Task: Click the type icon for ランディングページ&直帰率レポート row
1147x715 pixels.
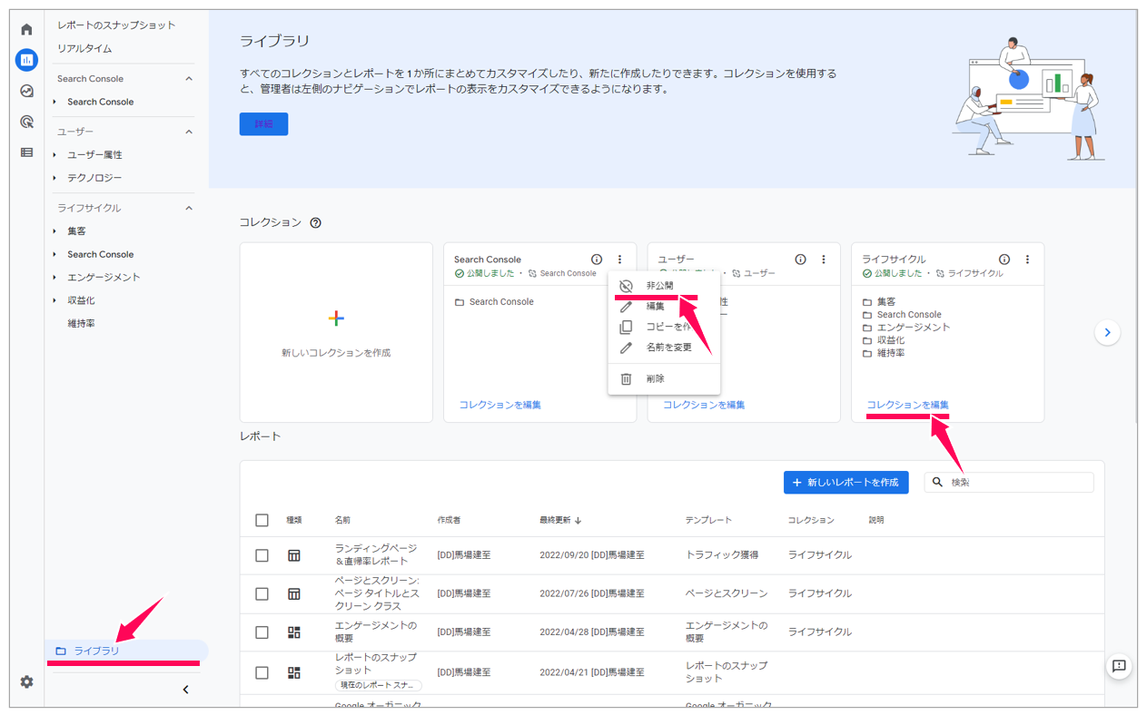Action: [x=293, y=555]
